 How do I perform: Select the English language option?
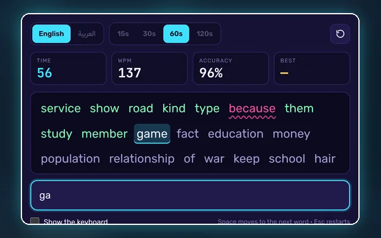click(51, 34)
